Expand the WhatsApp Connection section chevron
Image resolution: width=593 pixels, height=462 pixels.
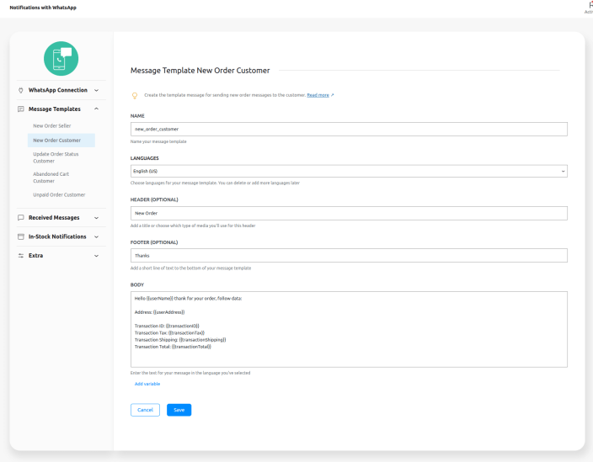click(x=96, y=90)
